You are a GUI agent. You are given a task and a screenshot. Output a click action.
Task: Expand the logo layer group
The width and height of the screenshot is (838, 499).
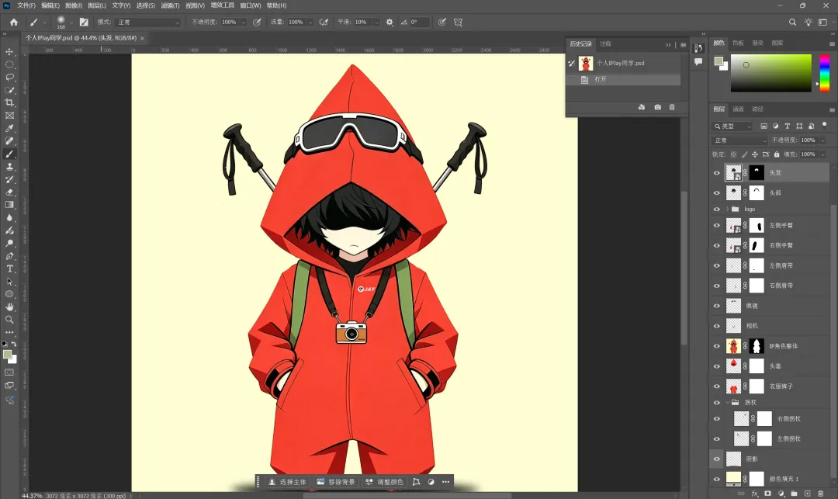[728, 210]
